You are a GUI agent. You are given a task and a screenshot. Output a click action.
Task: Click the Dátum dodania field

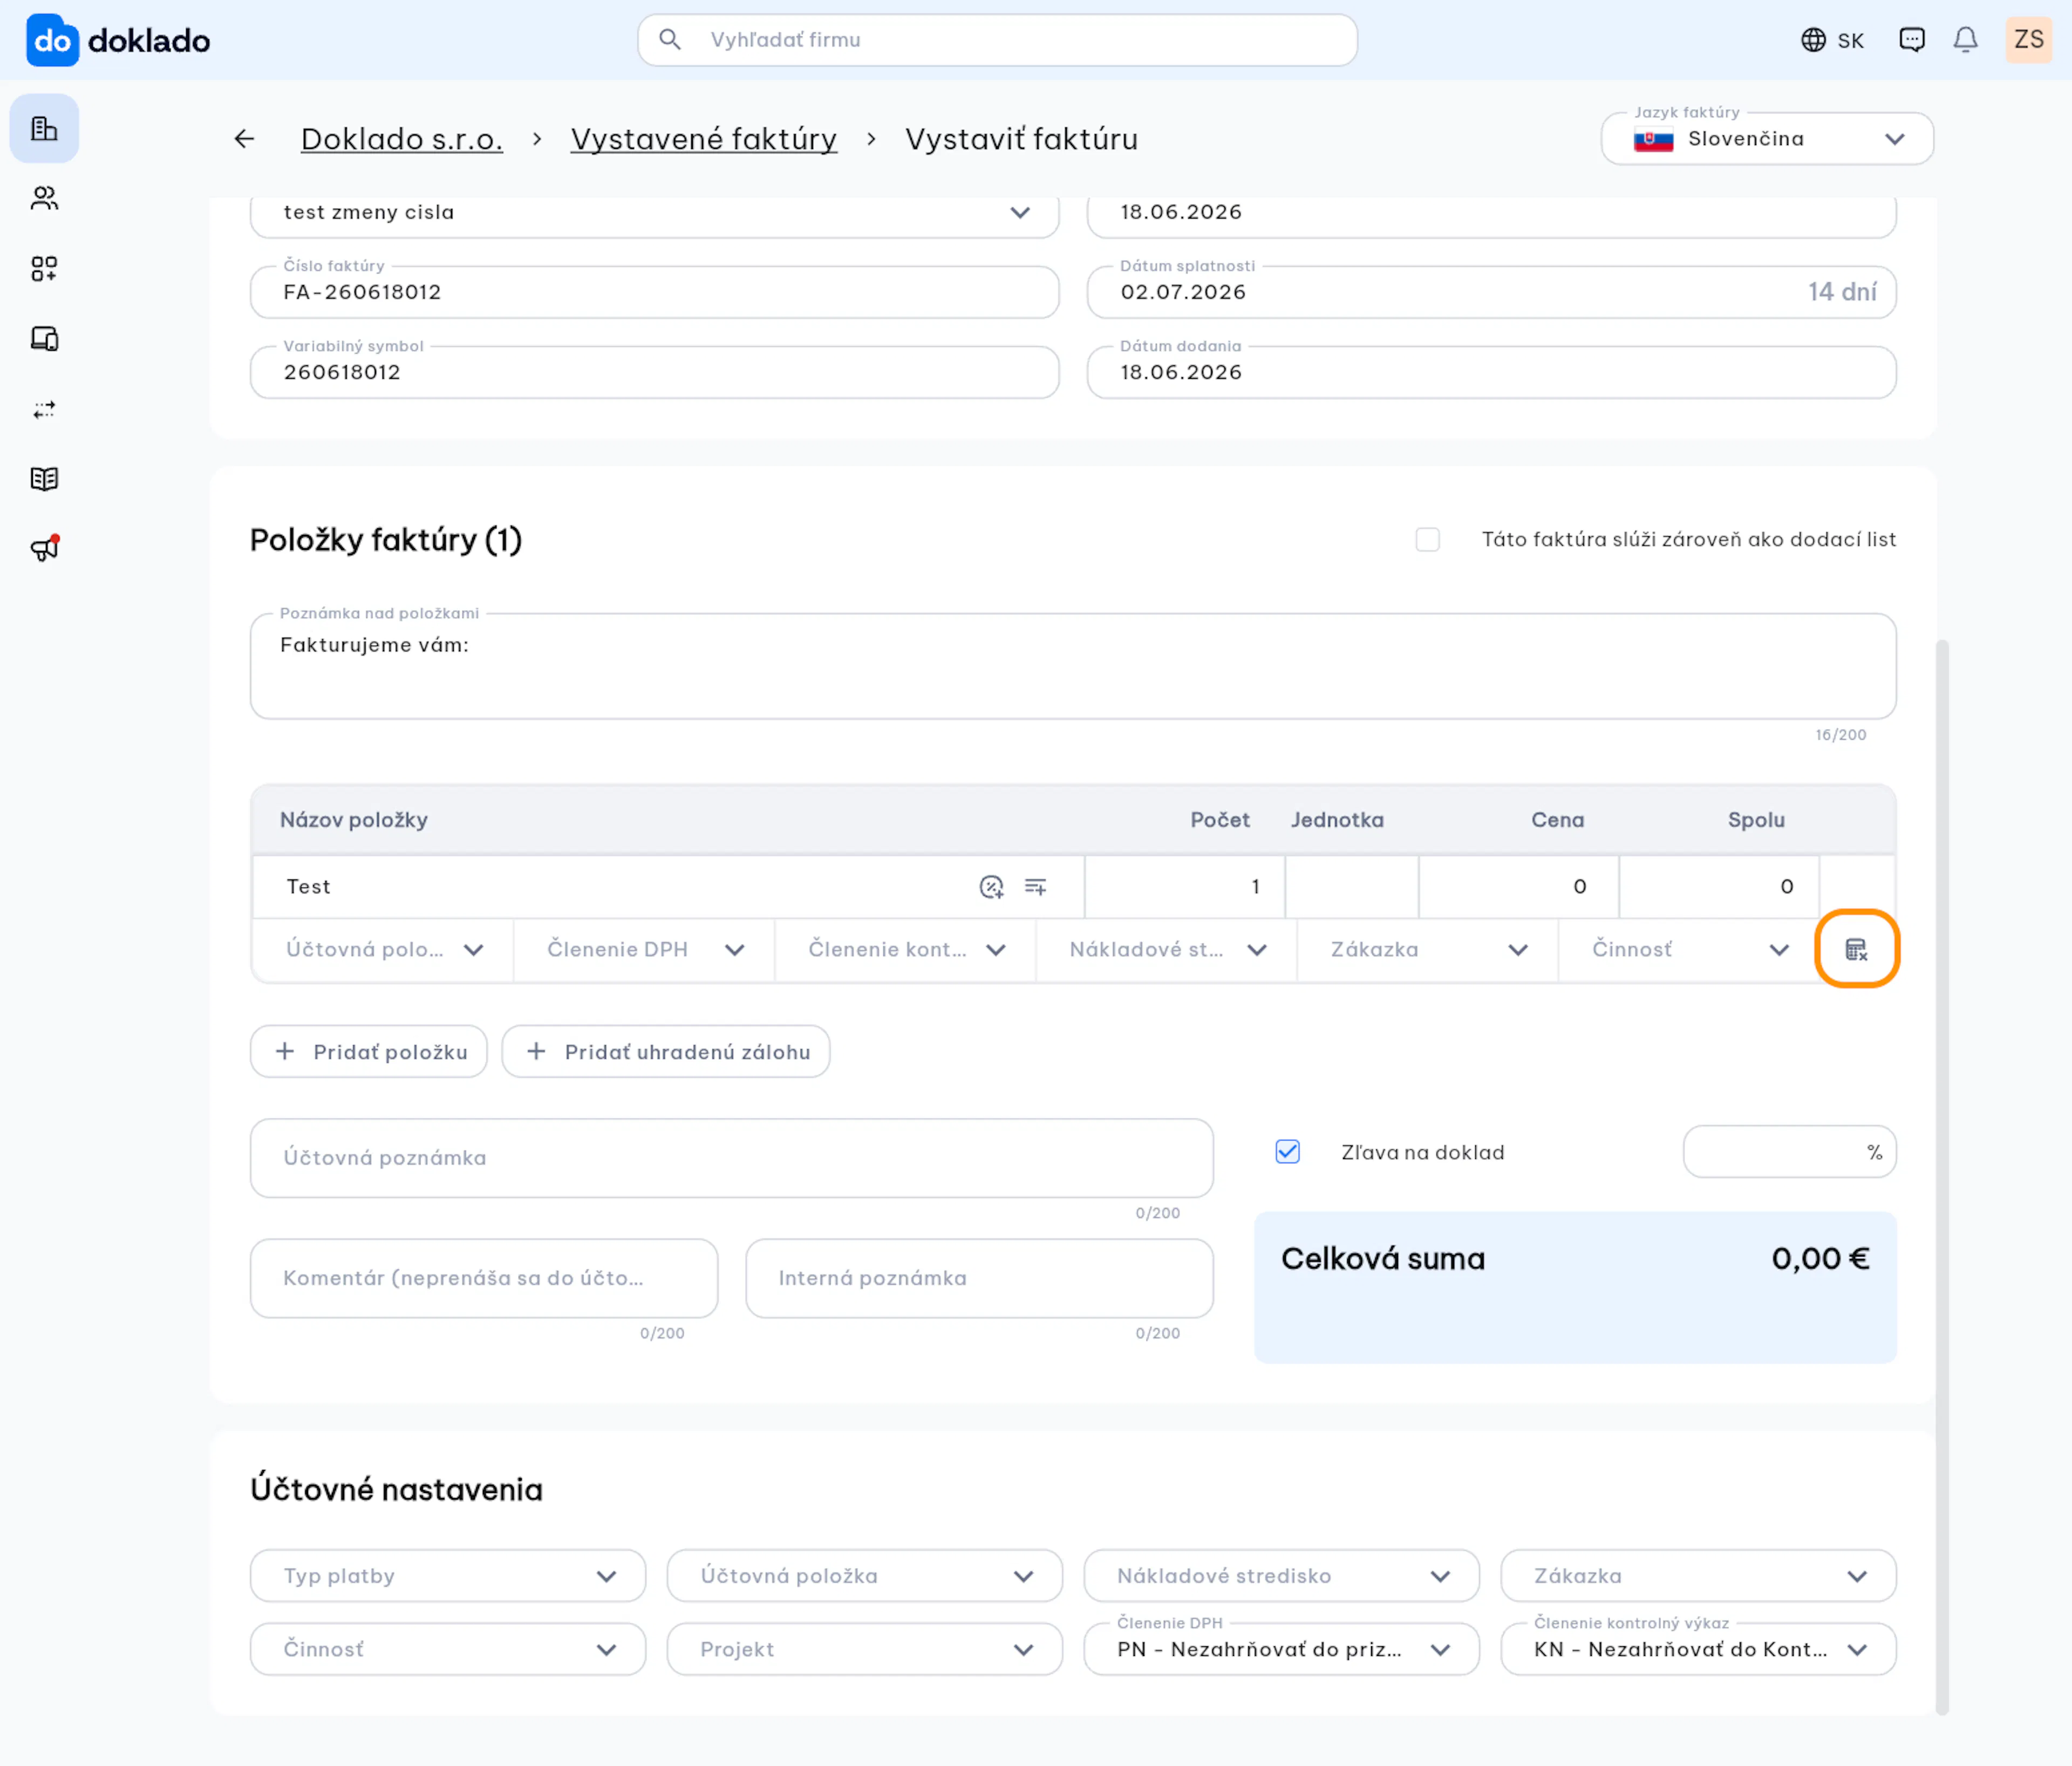point(1491,372)
